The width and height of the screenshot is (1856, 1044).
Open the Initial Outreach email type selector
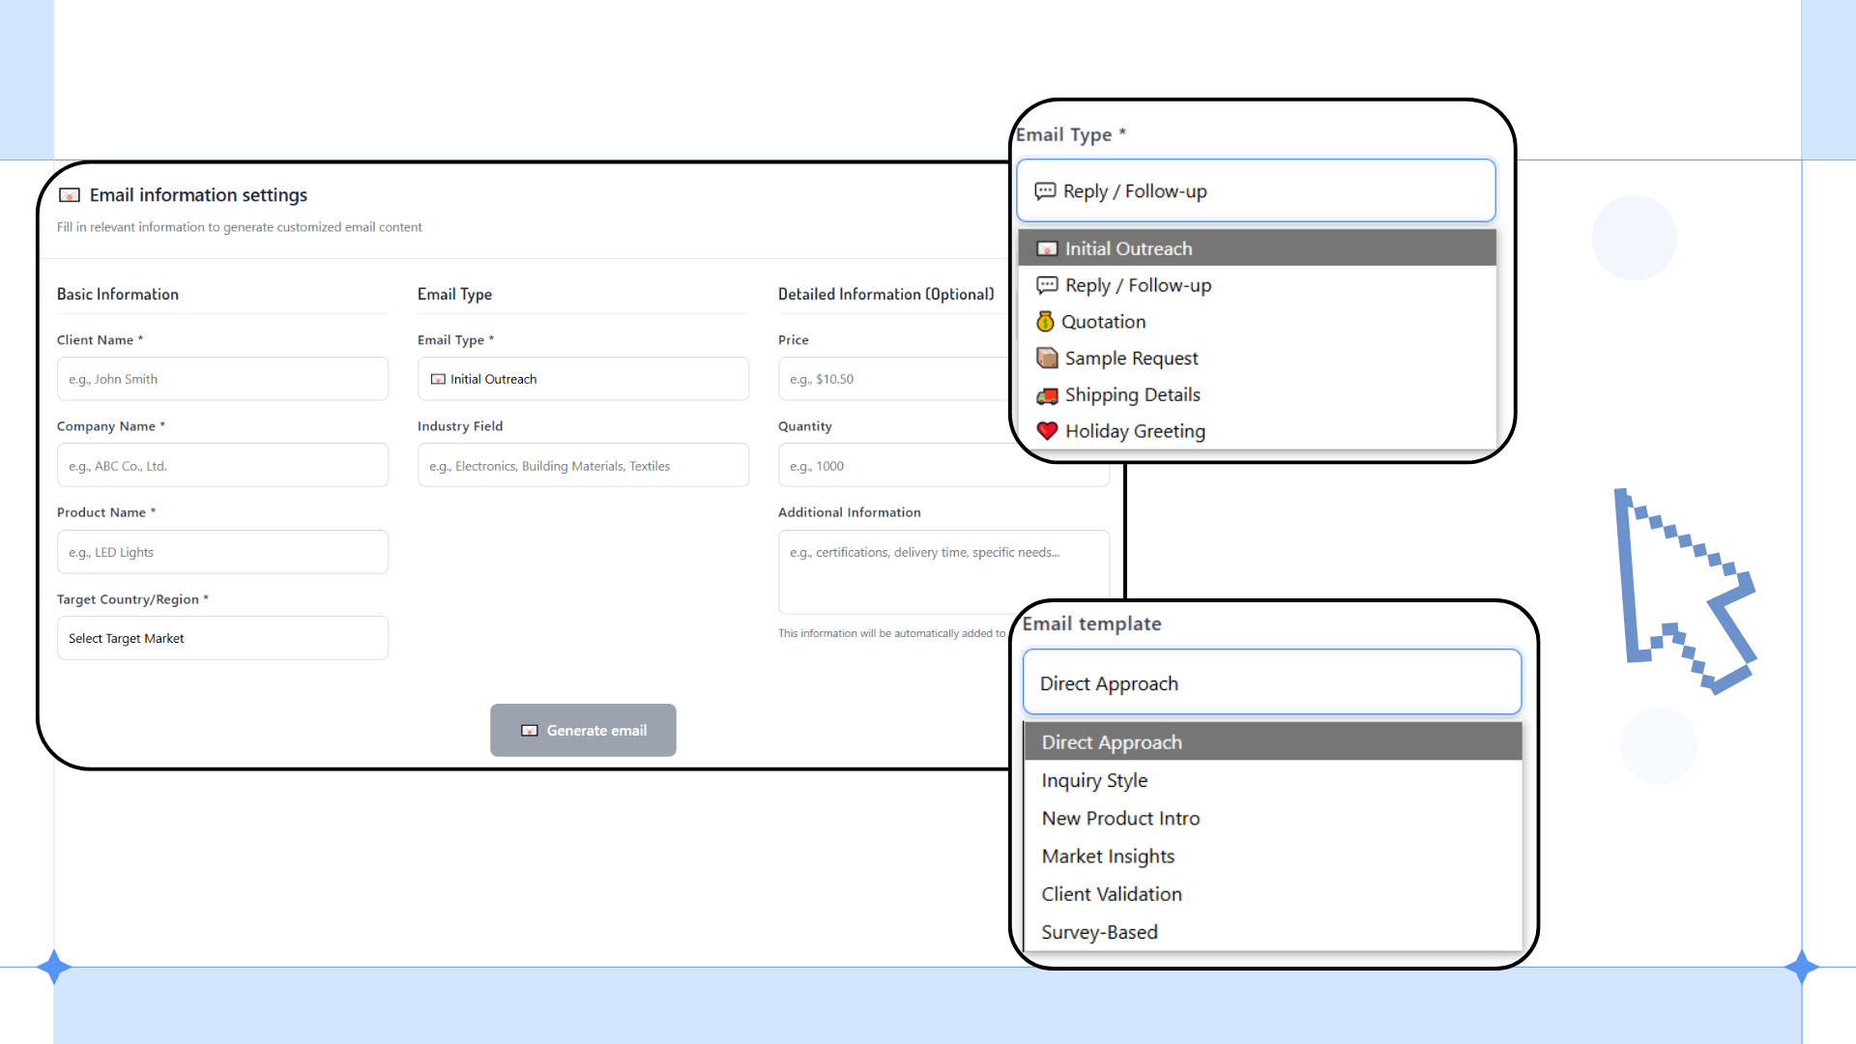583,379
